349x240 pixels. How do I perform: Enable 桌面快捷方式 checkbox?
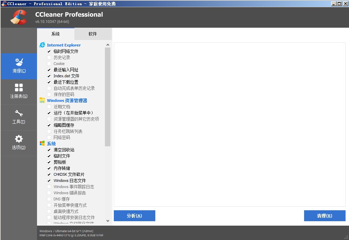point(49,211)
